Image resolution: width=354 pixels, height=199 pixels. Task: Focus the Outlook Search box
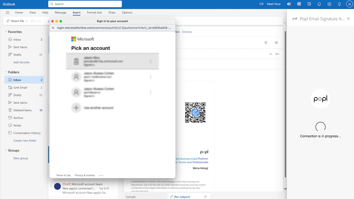[x=85, y=4]
